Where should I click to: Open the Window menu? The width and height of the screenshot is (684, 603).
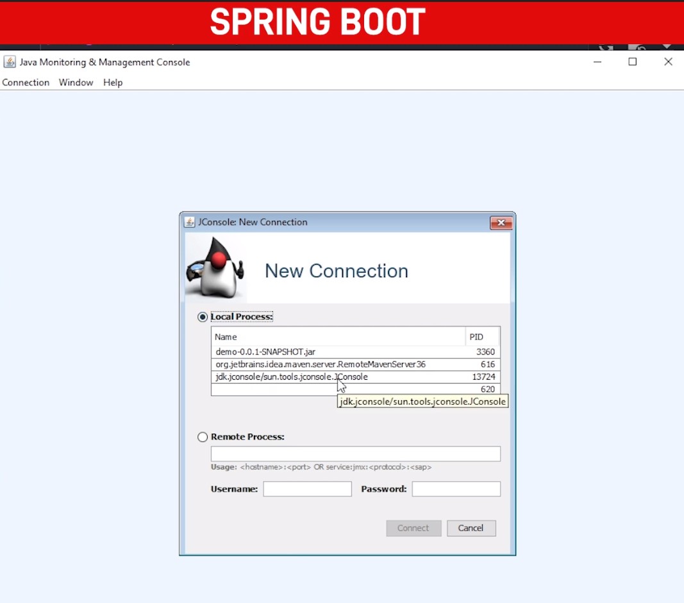coord(76,82)
